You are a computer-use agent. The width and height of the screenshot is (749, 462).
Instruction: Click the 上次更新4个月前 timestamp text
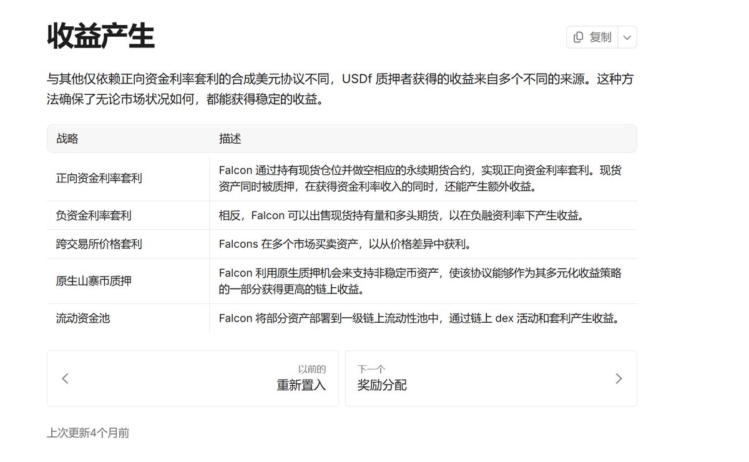[88, 433]
